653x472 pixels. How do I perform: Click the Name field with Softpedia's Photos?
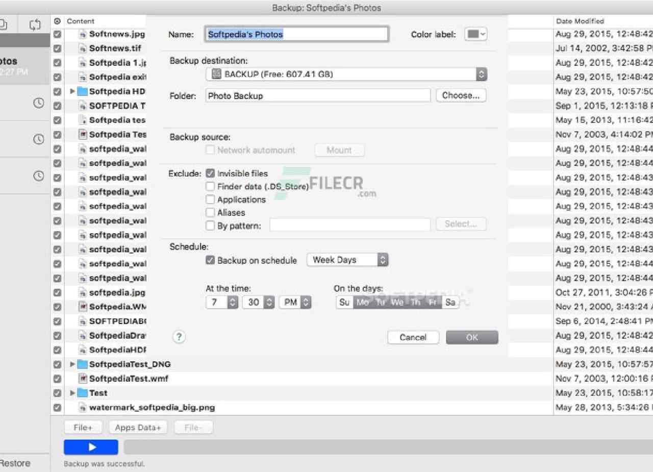tap(296, 34)
